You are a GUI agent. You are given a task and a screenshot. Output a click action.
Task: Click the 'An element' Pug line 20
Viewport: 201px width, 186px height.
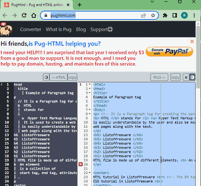[x=29, y=164]
